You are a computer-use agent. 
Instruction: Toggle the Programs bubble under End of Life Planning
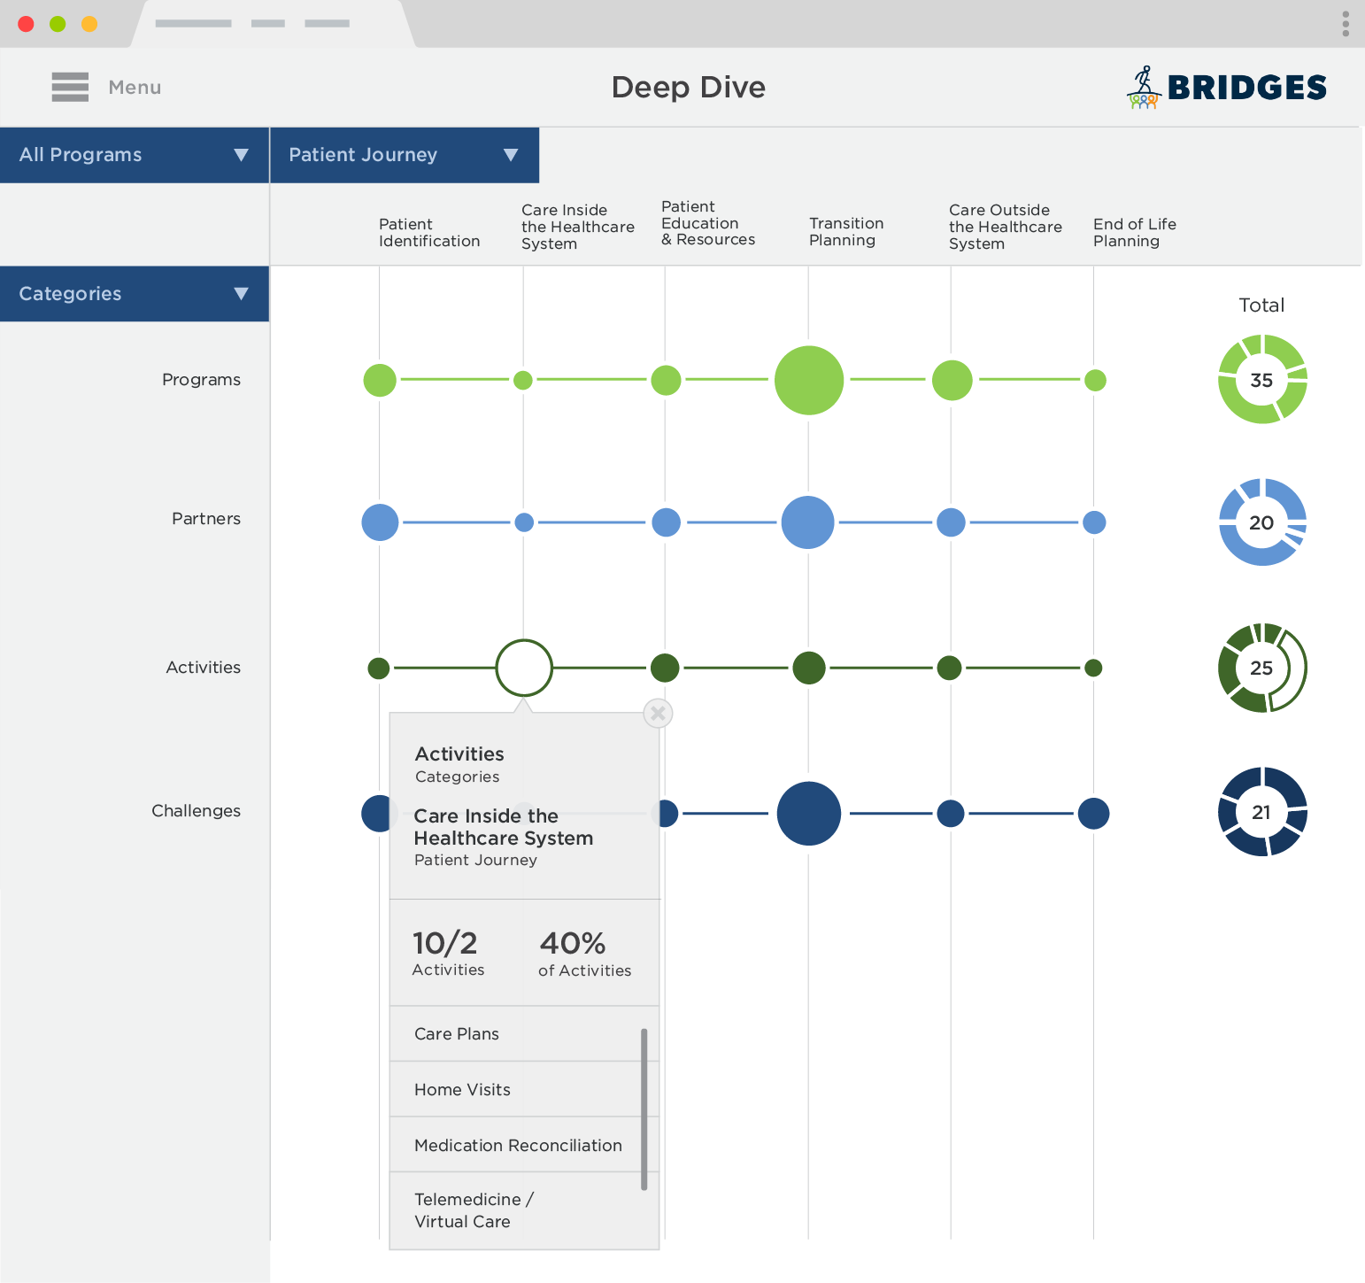[1095, 379]
